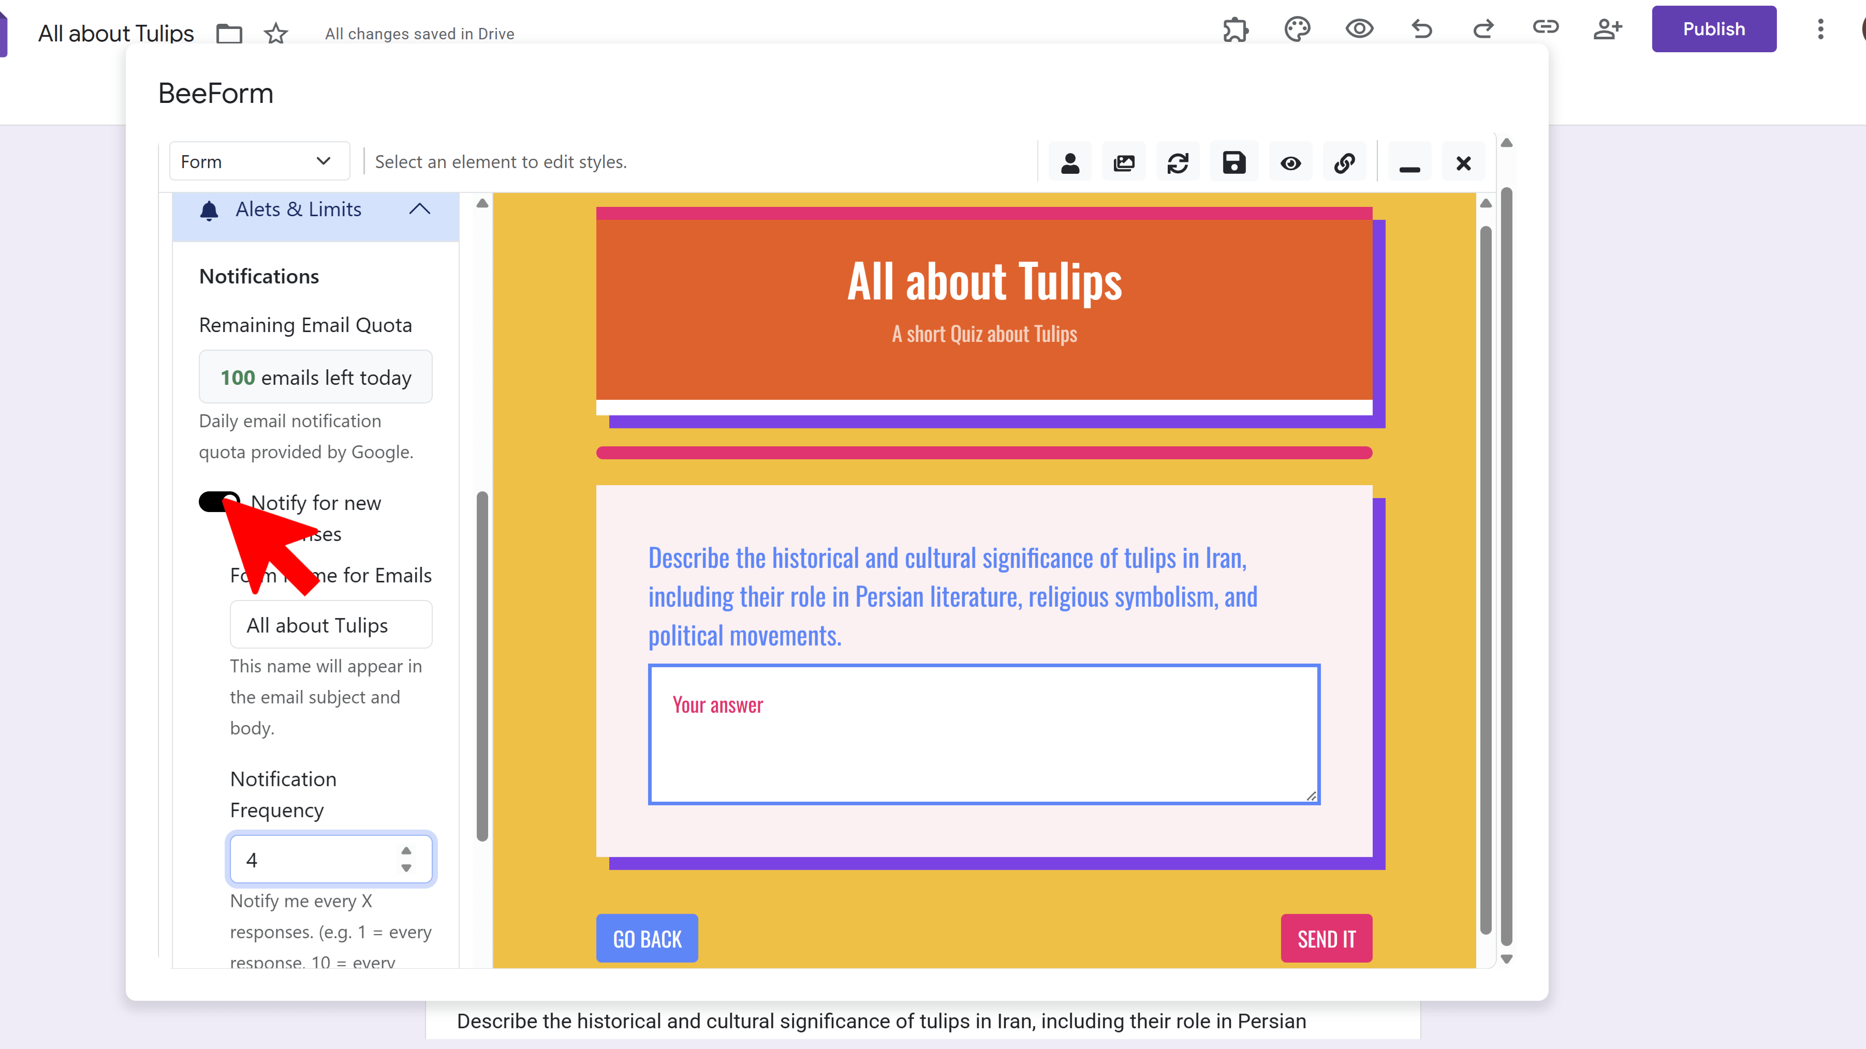Click the add-ons puzzle piece icon
The height and width of the screenshot is (1049, 1866).
click(x=1235, y=29)
